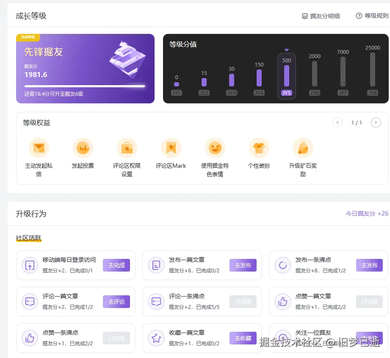Select the 发起投票 privilege icon

[83, 147]
